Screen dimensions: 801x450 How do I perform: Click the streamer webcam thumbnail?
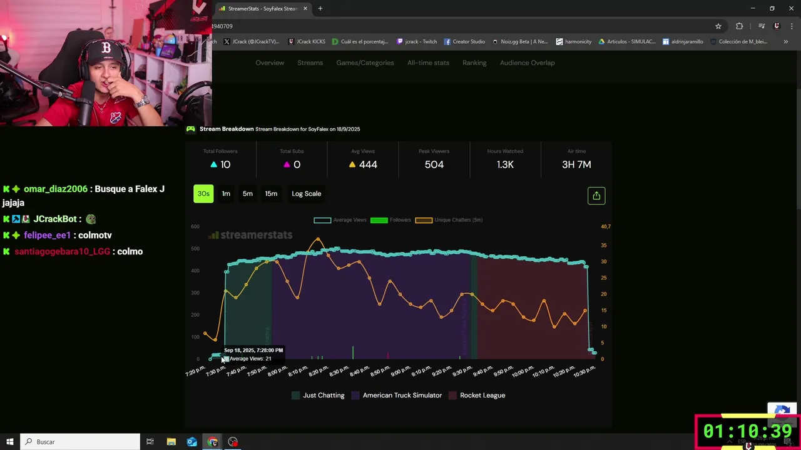[x=106, y=62]
